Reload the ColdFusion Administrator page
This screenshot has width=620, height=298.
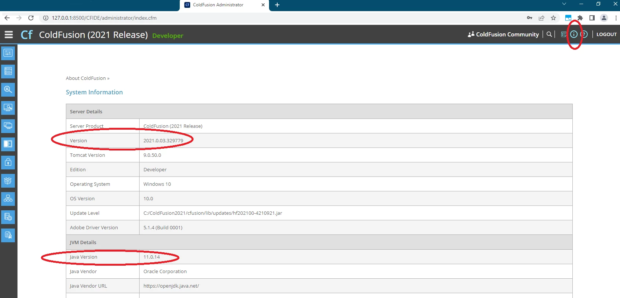31,18
